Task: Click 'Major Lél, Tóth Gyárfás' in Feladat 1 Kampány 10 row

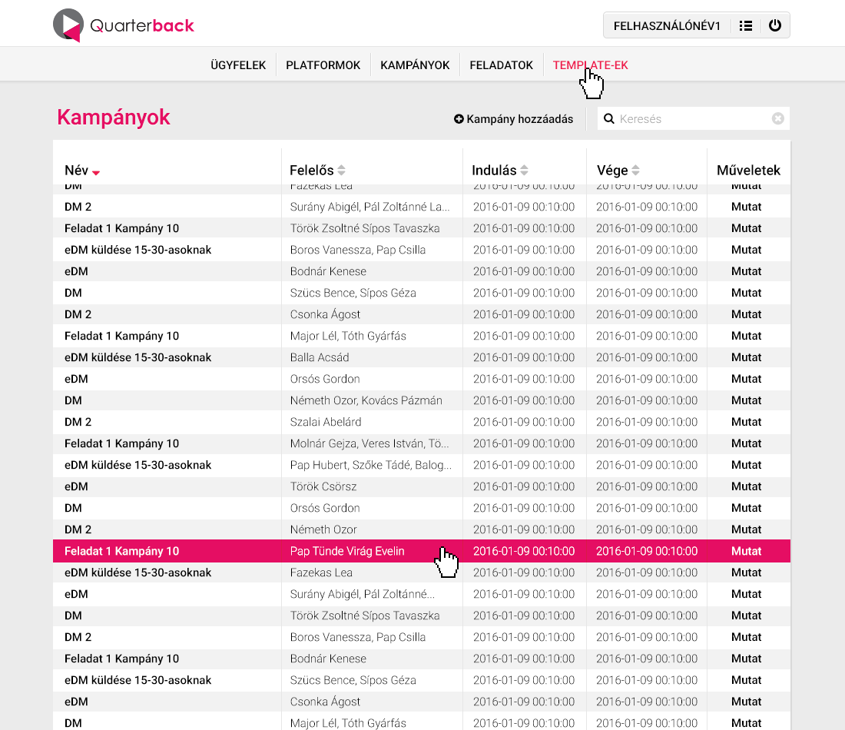Action: point(348,336)
